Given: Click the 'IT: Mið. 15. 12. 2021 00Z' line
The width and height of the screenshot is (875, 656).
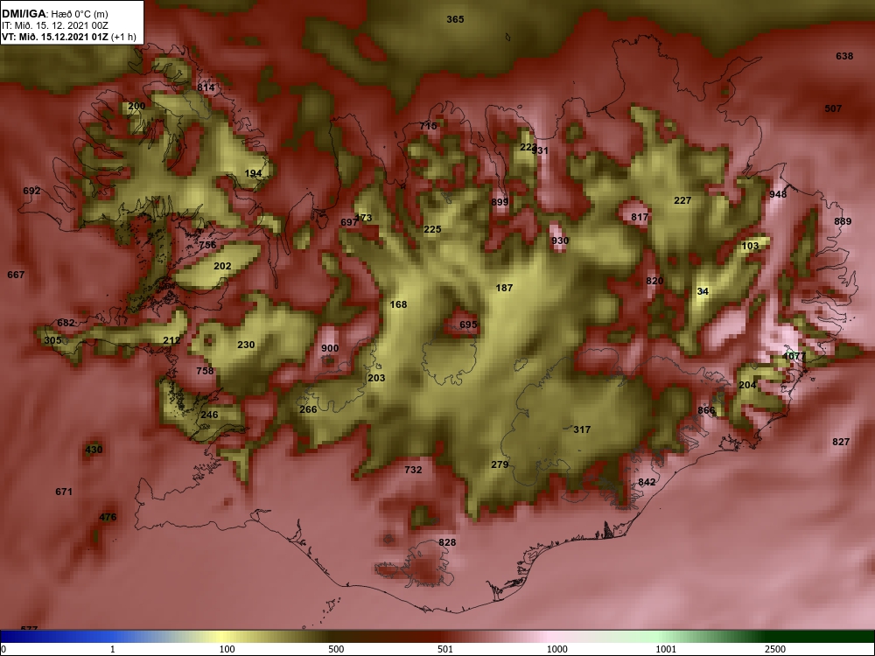Looking at the screenshot, I should (54, 25).
